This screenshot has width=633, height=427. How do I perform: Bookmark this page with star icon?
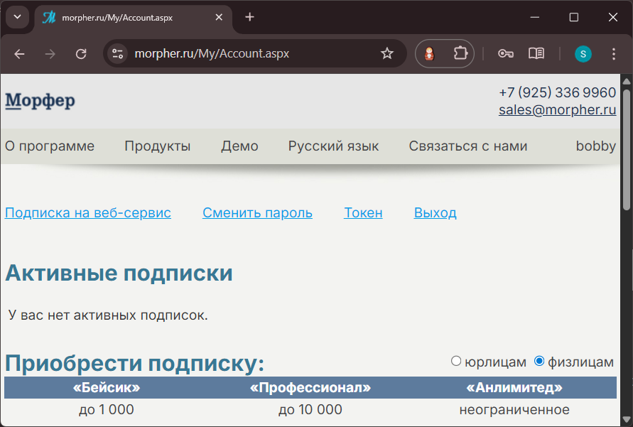click(387, 54)
